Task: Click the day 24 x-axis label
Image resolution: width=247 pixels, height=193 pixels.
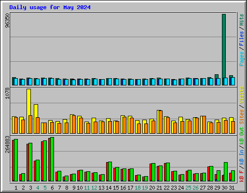Action: click(181, 188)
